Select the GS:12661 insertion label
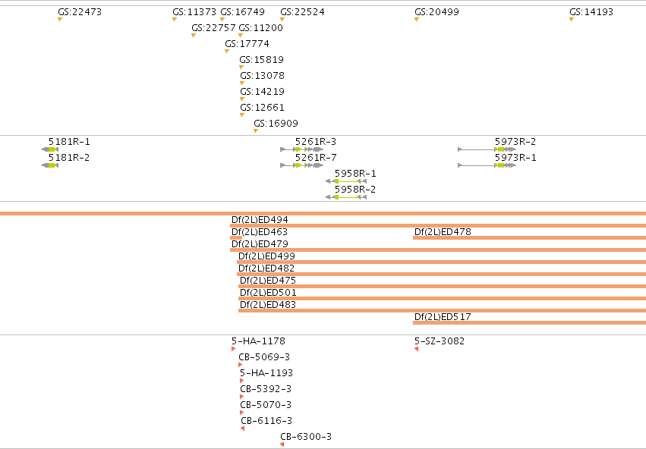Image resolution: width=646 pixels, height=449 pixels. [x=263, y=108]
